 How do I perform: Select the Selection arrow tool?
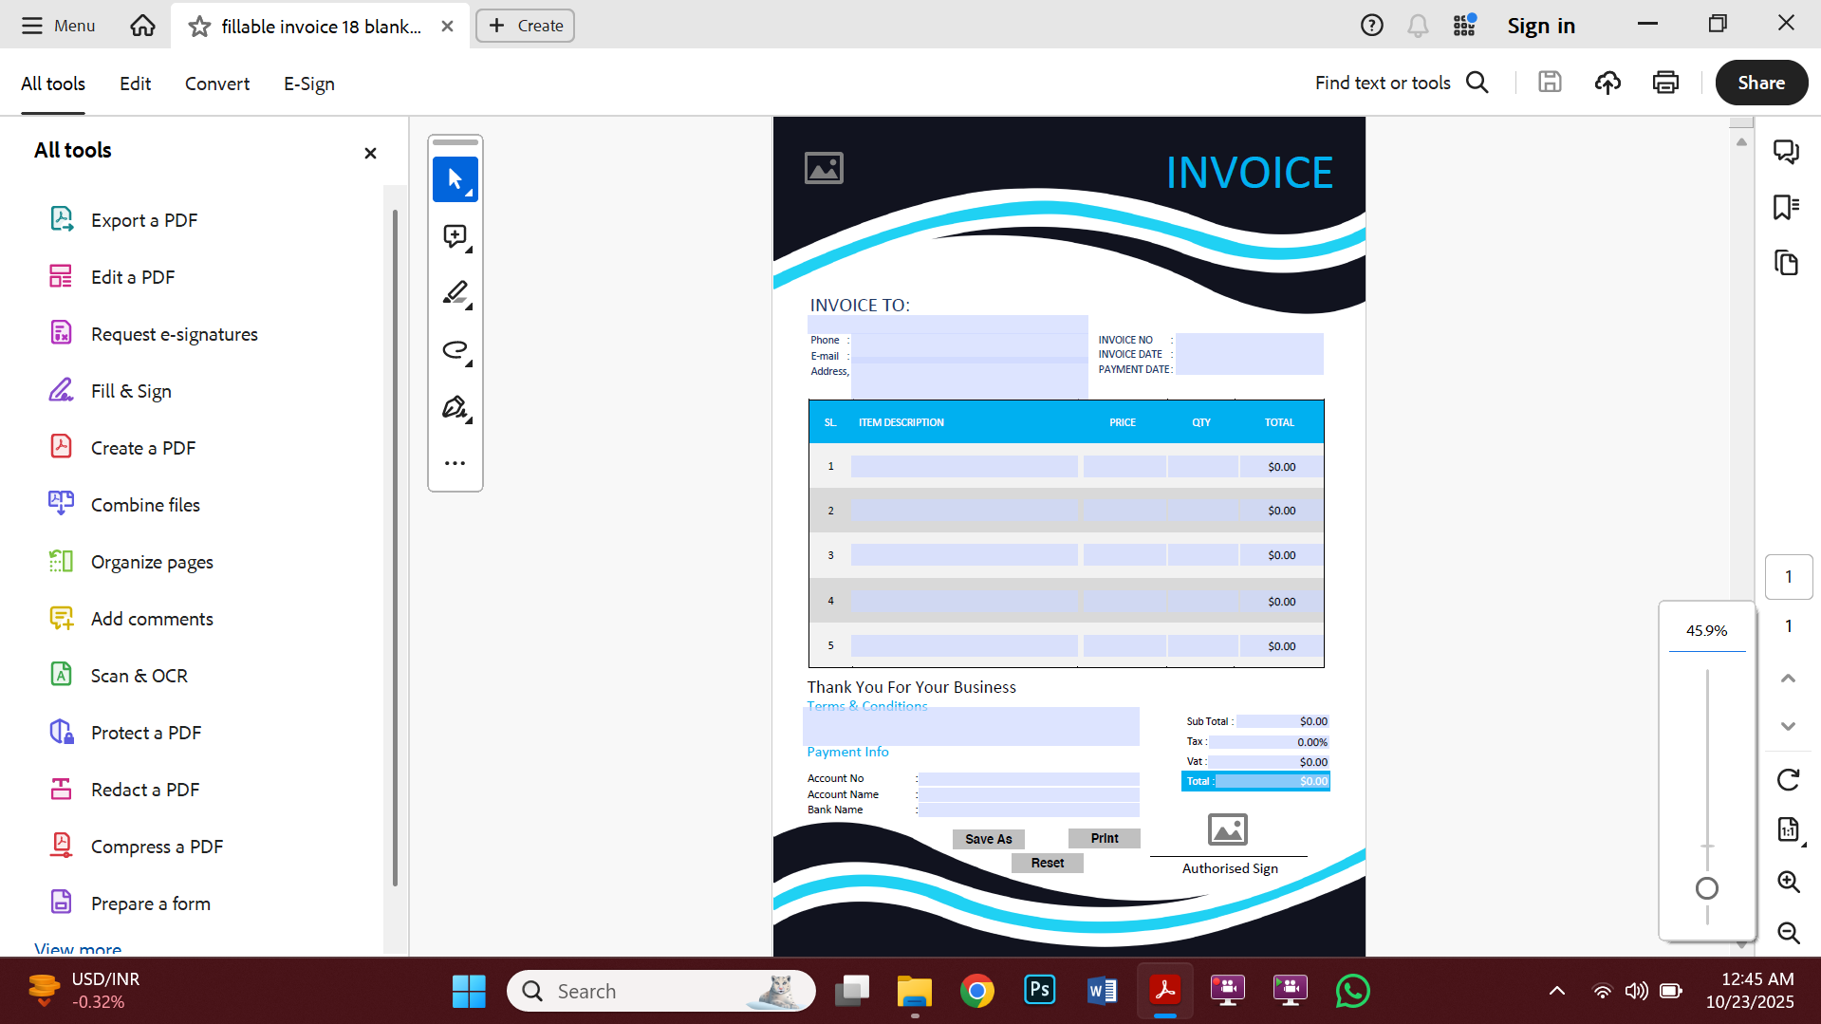point(455,178)
